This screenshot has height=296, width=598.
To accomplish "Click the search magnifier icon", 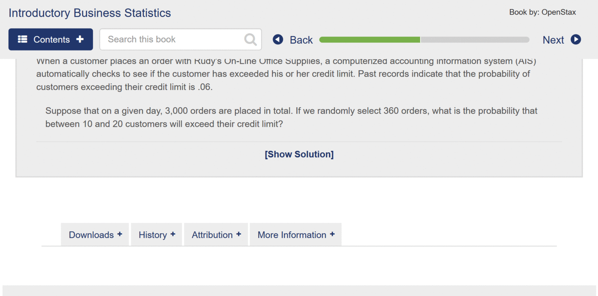I will pyautogui.click(x=250, y=39).
